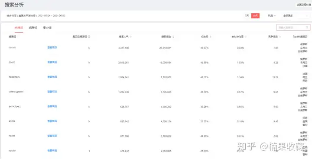
Task: Click the 1,034,941 search popularity value
Action: tap(123, 77)
